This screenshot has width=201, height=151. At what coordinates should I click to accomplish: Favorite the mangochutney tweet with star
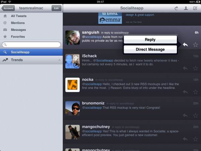(x=196, y=139)
